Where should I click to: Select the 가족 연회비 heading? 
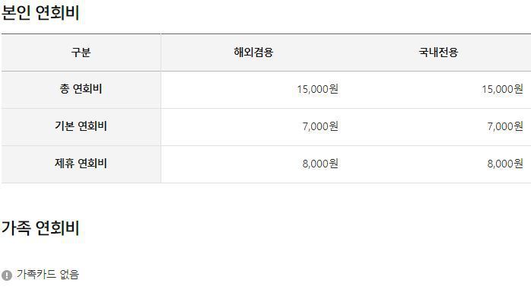click(x=40, y=228)
